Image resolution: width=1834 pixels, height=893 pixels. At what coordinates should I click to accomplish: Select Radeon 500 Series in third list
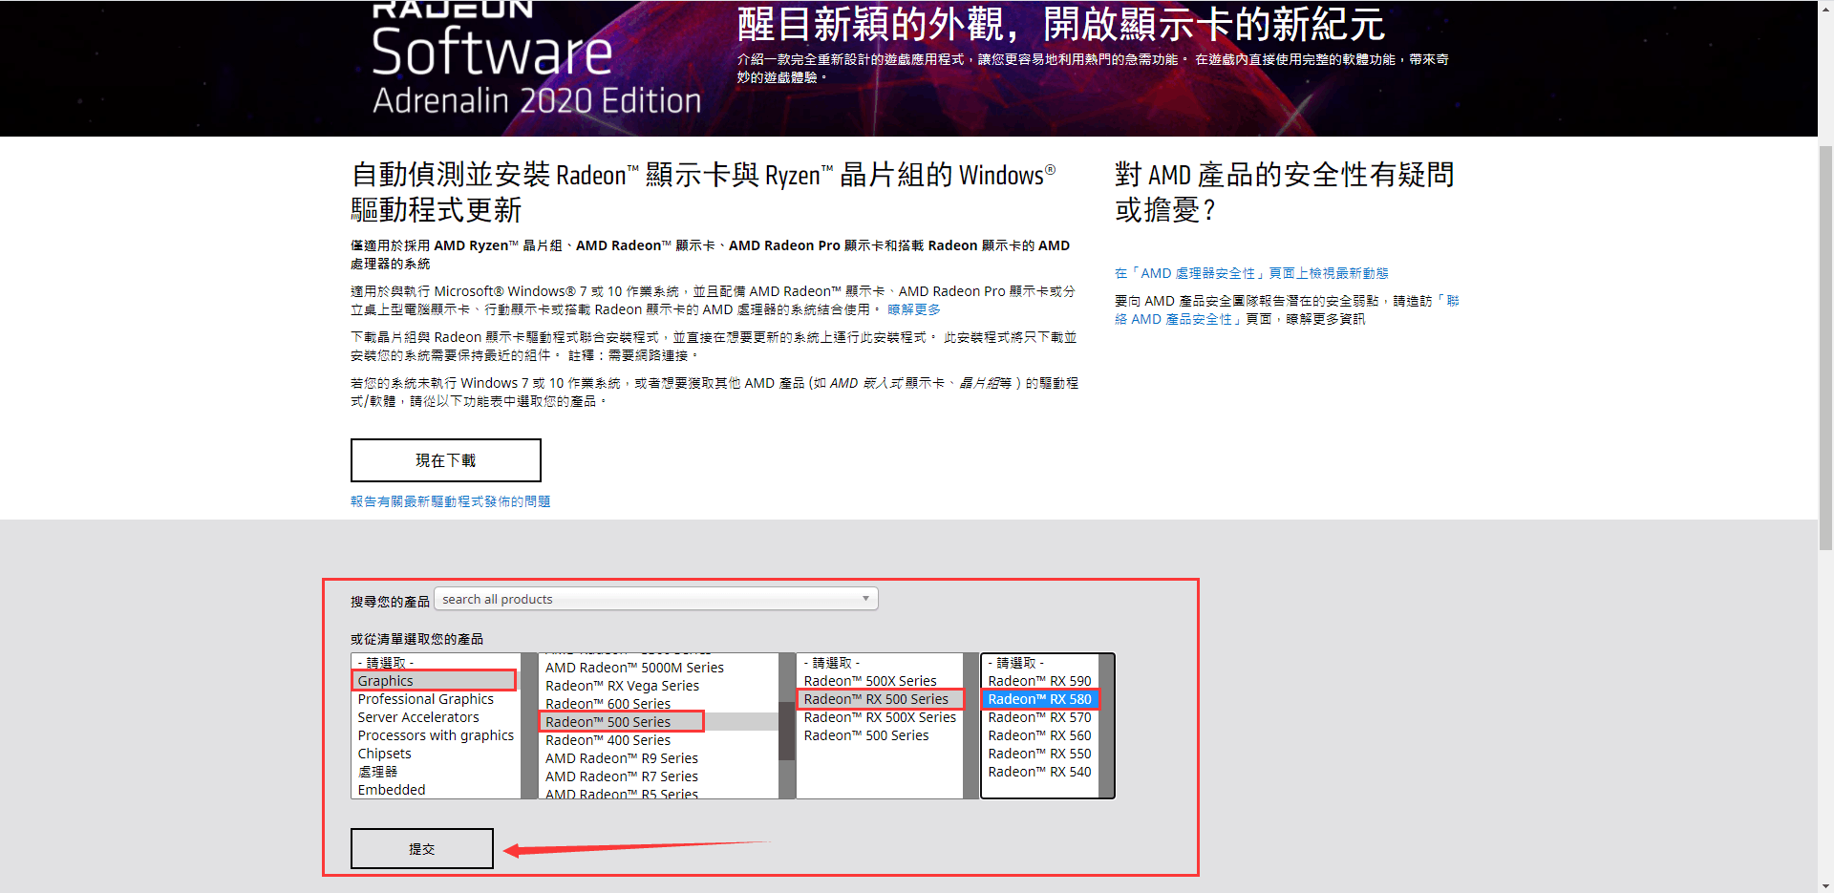(x=880, y=735)
